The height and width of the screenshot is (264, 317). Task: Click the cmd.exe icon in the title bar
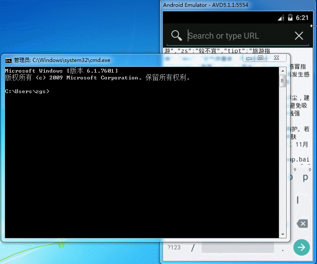[9, 60]
